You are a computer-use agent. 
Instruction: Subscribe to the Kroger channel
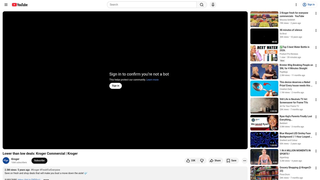click(x=39, y=161)
